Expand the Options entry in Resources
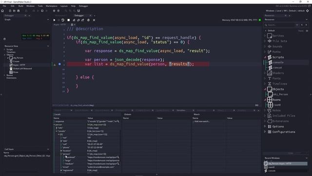The width and height of the screenshot is (312, 176). 265,127
